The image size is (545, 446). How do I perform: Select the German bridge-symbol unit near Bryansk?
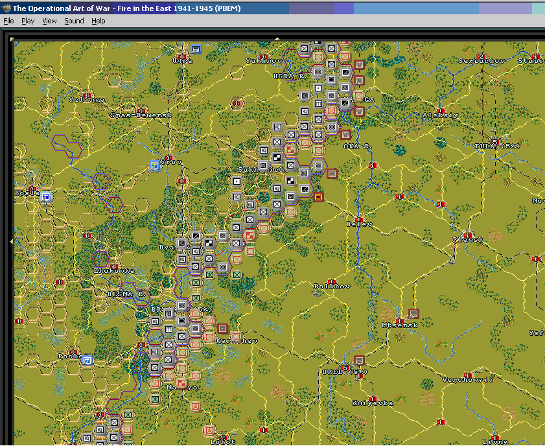coord(168,329)
